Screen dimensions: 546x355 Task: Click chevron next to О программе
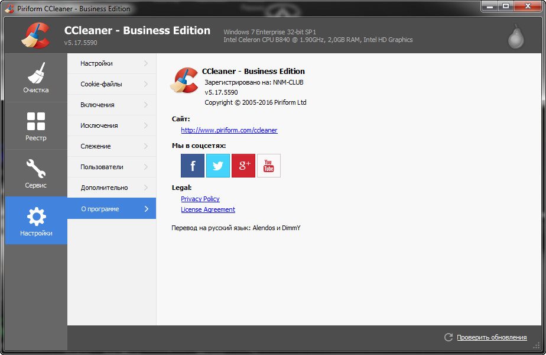click(x=146, y=208)
